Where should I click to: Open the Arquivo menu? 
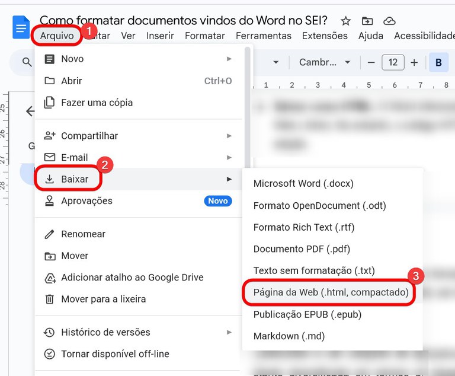57,36
